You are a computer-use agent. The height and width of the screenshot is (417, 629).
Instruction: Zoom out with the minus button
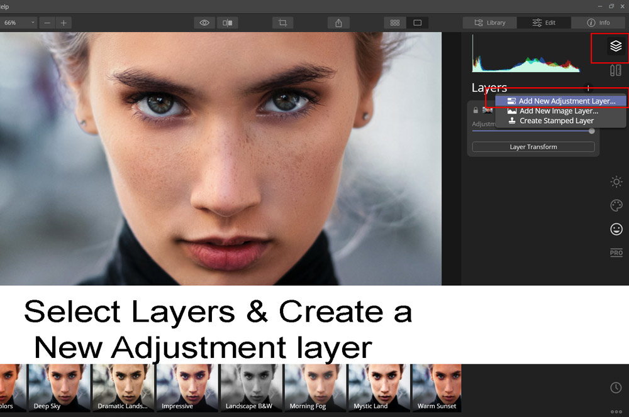pos(47,23)
